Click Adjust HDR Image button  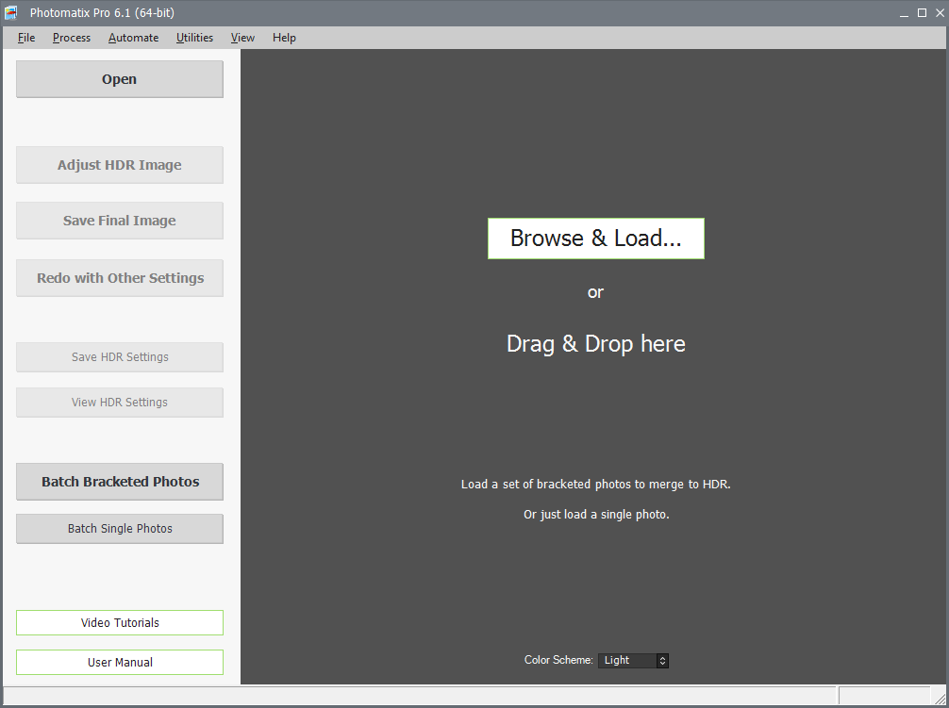(119, 165)
